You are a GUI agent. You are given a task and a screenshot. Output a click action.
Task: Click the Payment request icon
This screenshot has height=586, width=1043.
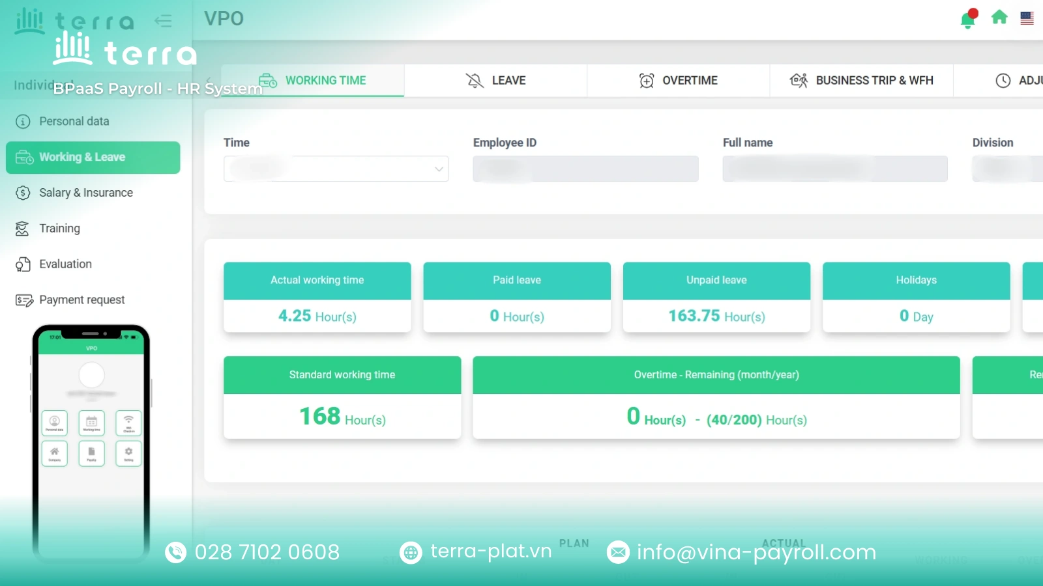tap(24, 300)
